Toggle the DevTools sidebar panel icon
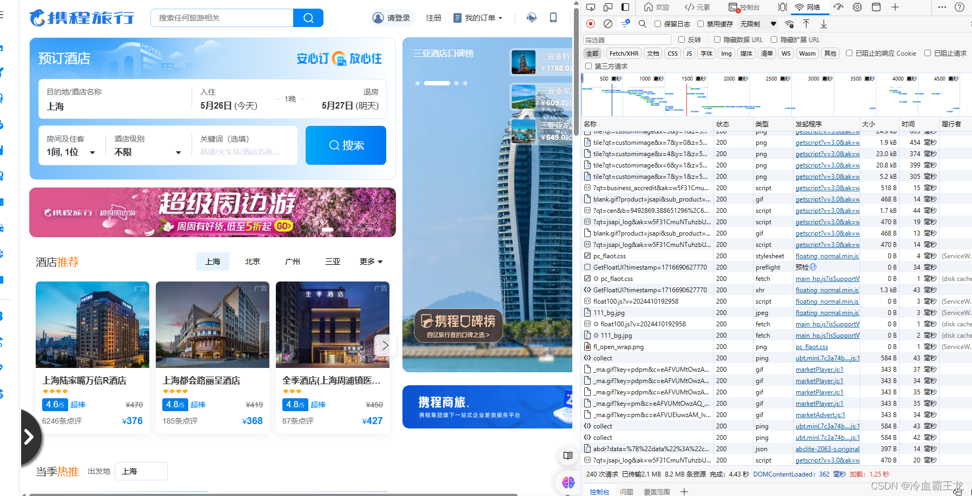Image resolution: width=972 pixels, height=496 pixels. [x=625, y=7]
